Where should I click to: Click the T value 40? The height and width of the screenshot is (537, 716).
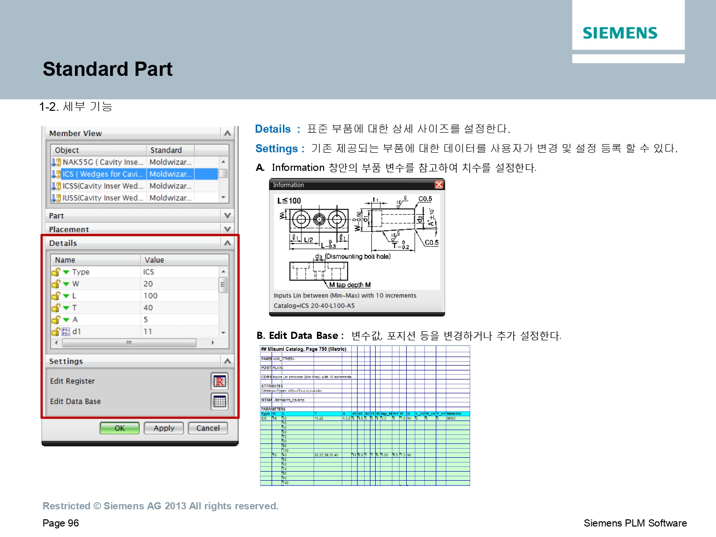148,308
